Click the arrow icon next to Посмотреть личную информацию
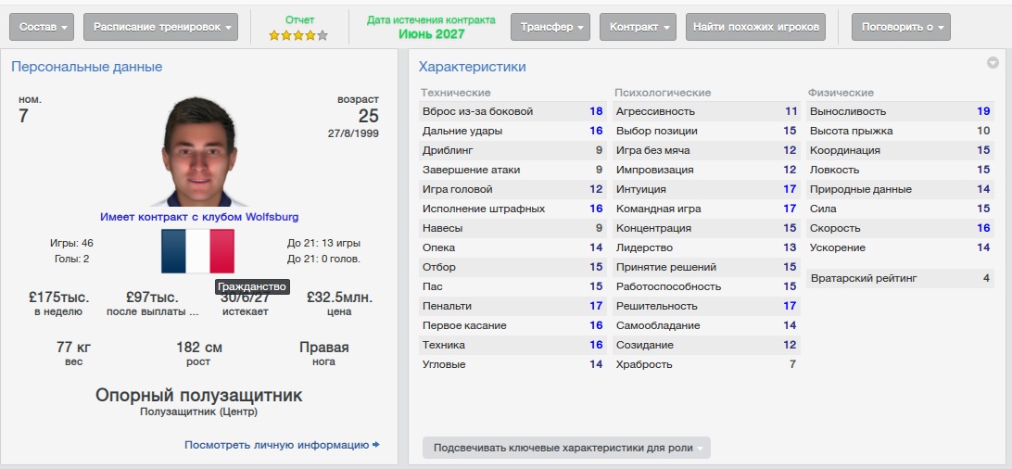 (x=376, y=445)
